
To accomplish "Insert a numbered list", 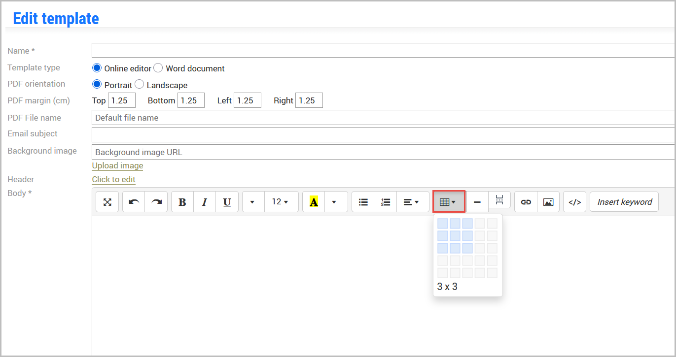I will pyautogui.click(x=386, y=202).
